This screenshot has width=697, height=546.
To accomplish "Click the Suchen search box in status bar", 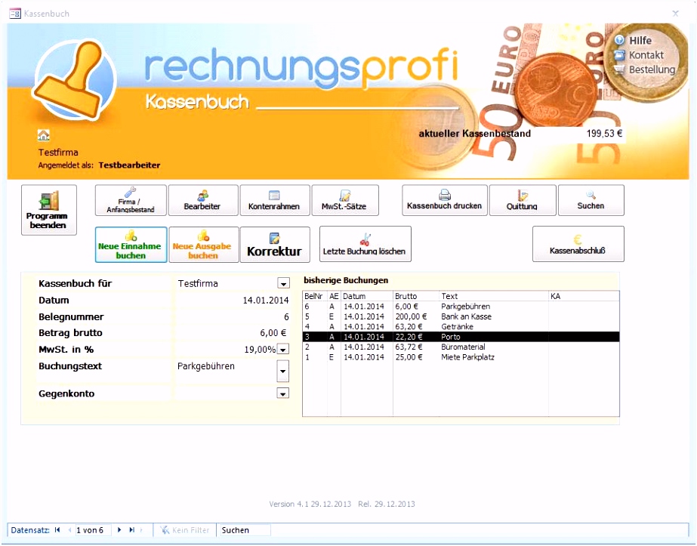I will 245,530.
